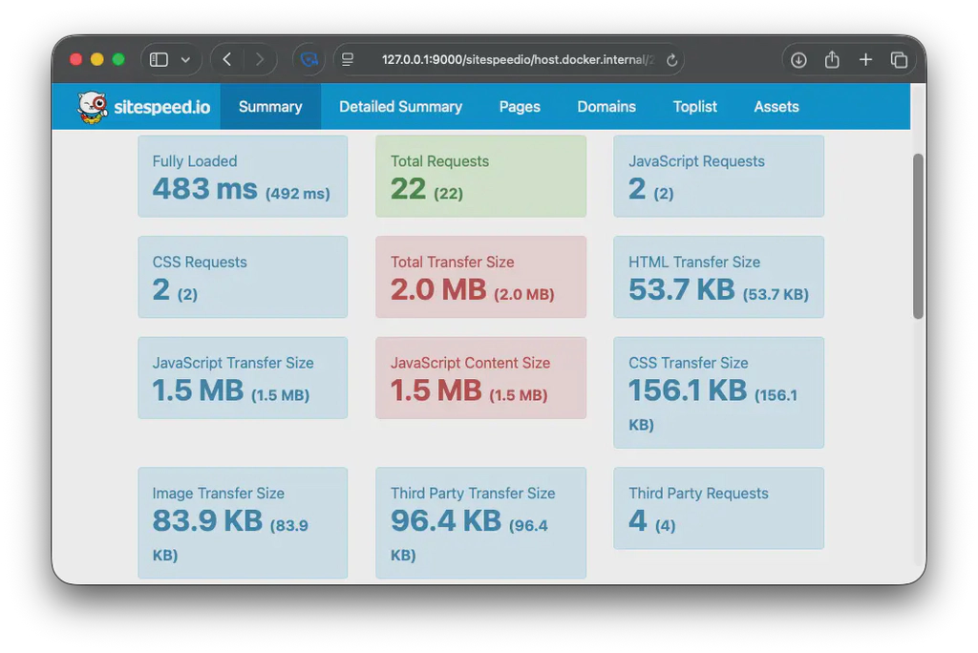Click the Share icon in the toolbar
The height and width of the screenshot is (653, 978).
pyautogui.click(x=831, y=58)
